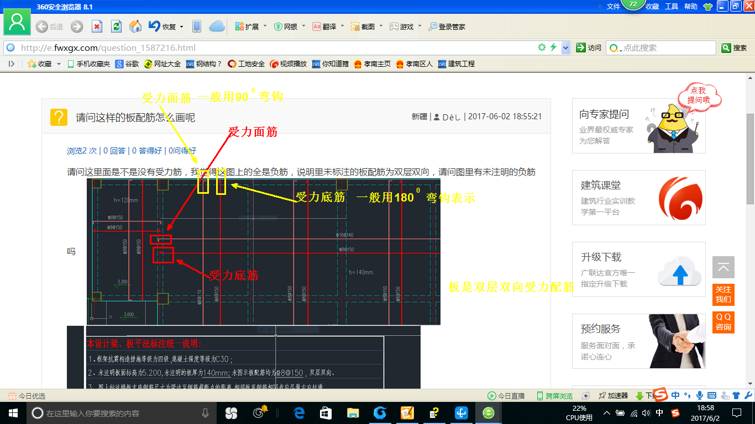Open File Explorer from taskbar
The height and width of the screenshot is (424, 755).
click(x=353, y=413)
